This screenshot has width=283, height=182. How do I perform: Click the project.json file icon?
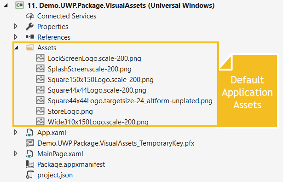point(30,175)
